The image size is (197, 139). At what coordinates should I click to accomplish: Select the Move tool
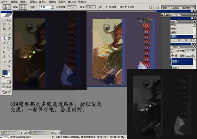[9, 21]
